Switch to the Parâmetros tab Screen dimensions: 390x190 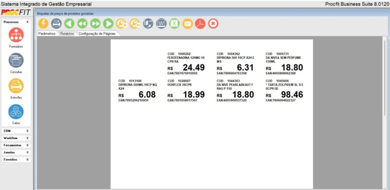pos(47,34)
